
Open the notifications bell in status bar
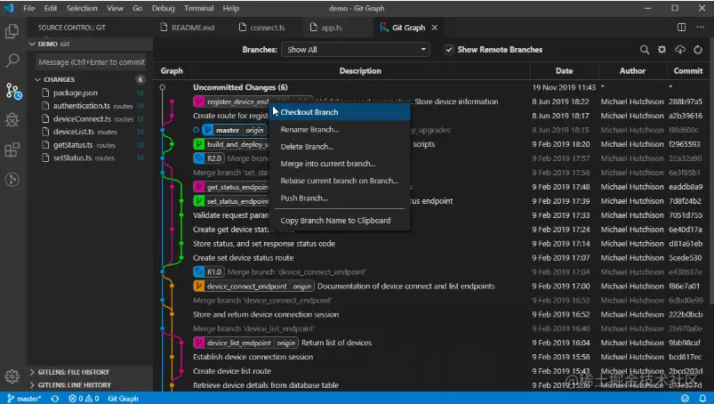pyautogui.click(x=702, y=399)
